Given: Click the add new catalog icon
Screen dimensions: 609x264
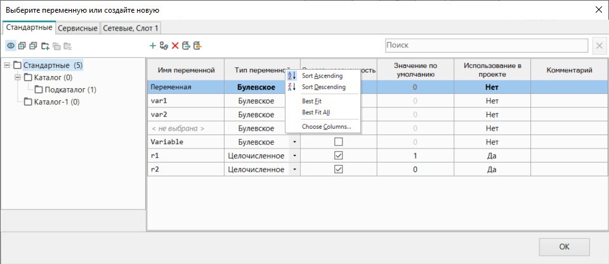Looking at the screenshot, I should click(45, 46).
